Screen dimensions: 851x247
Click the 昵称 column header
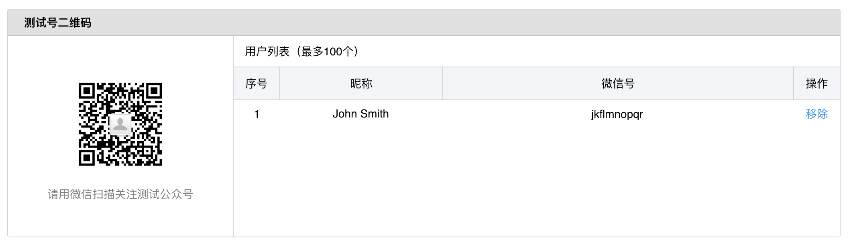[x=361, y=84]
